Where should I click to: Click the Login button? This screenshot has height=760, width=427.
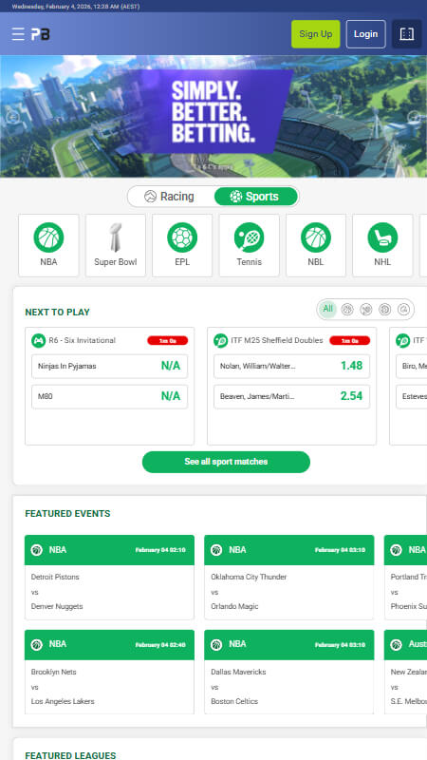tap(366, 34)
